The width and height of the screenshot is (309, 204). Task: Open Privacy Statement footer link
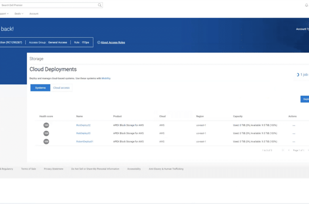point(53,169)
